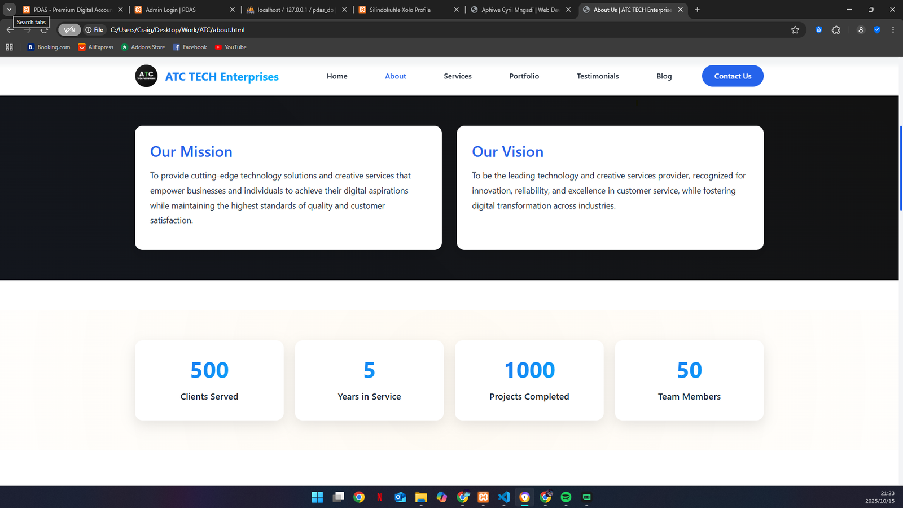The height and width of the screenshot is (508, 903).
Task: Open the three-dot browser menu
Action: 892,29
